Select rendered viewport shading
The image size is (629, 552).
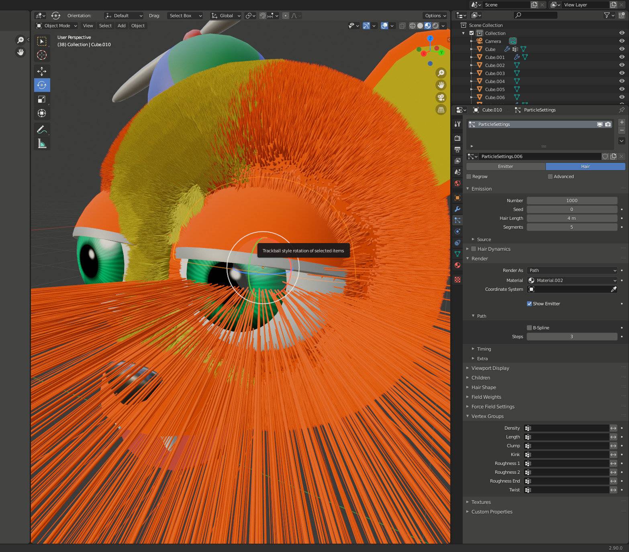pyautogui.click(x=435, y=26)
